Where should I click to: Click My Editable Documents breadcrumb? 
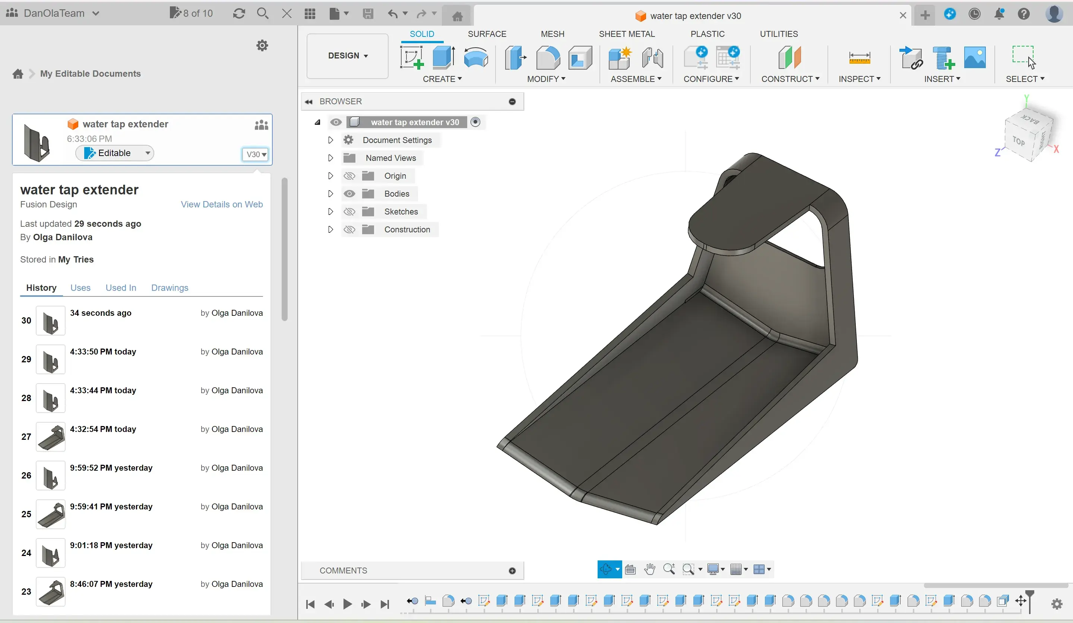pos(90,74)
